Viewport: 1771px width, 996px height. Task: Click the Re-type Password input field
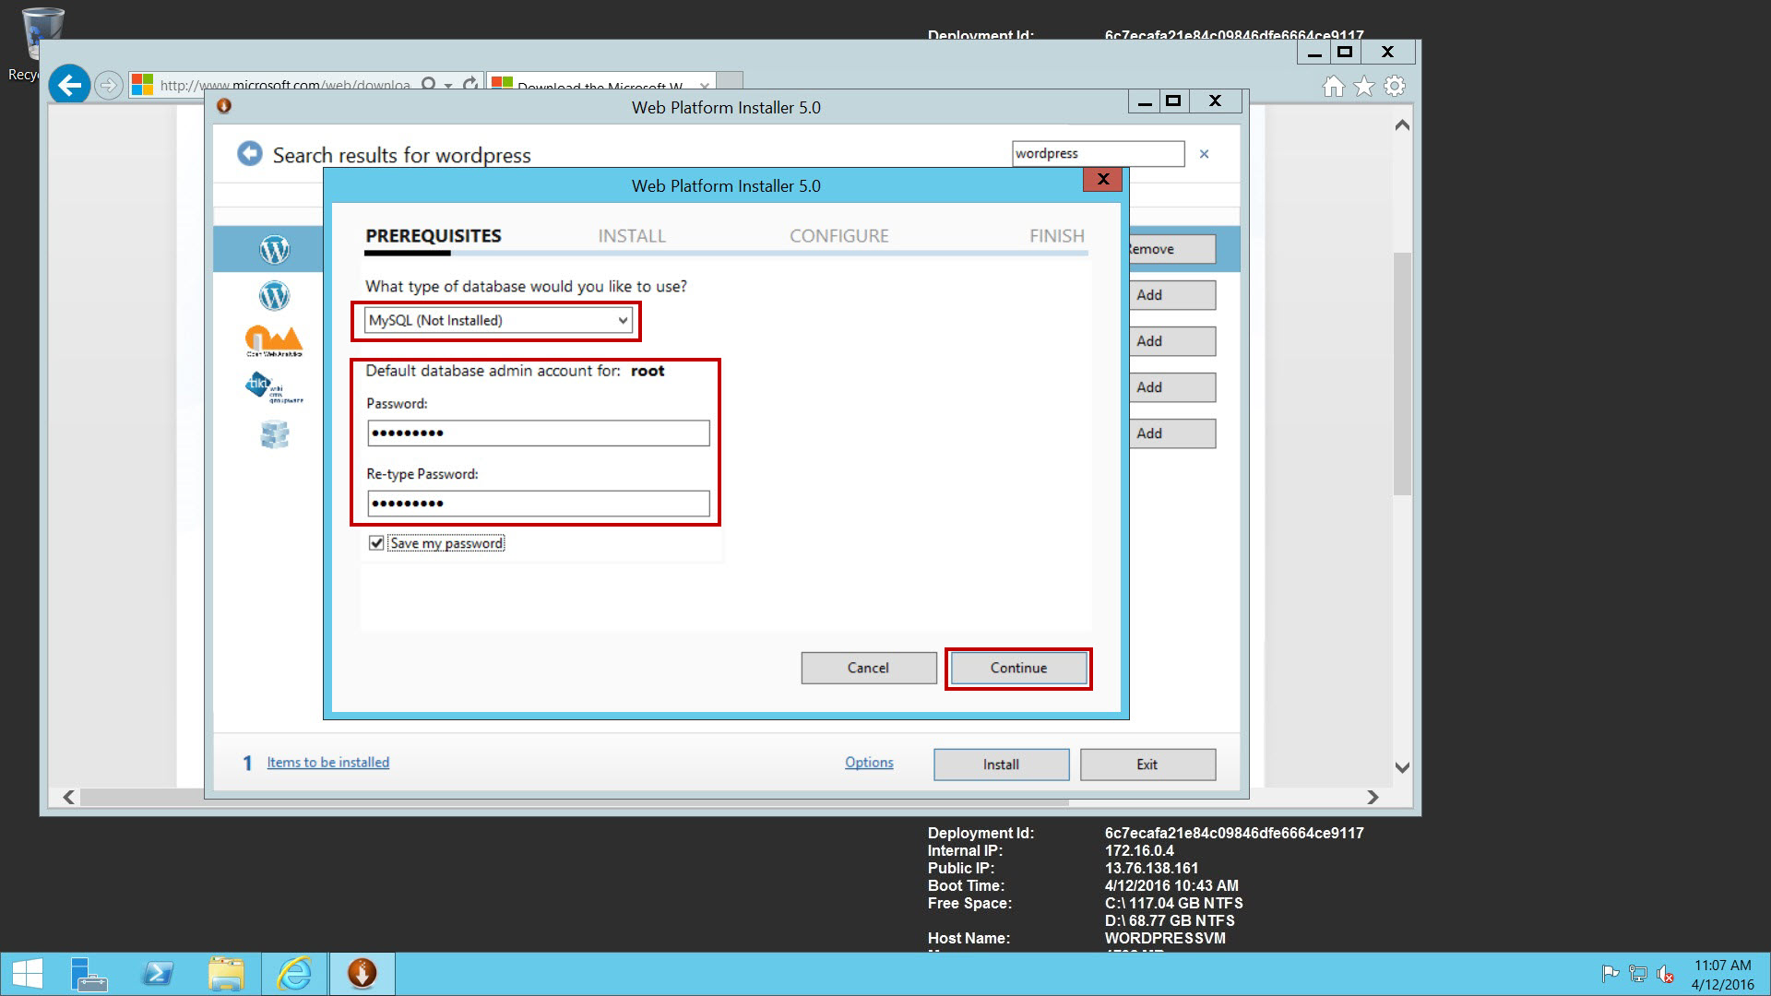[539, 504]
